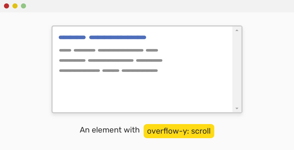
Task: Click the red window close dot
Action: pos(7,6)
